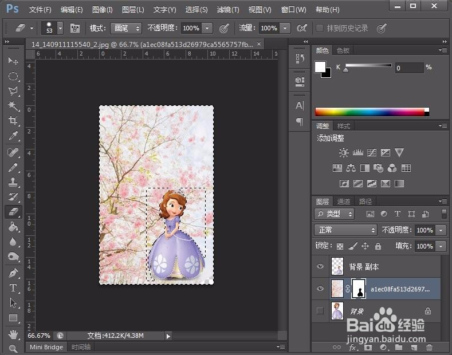Hide the a1ec08fa513d2697 layer
Image resolution: width=452 pixels, height=355 pixels.
[x=320, y=289]
